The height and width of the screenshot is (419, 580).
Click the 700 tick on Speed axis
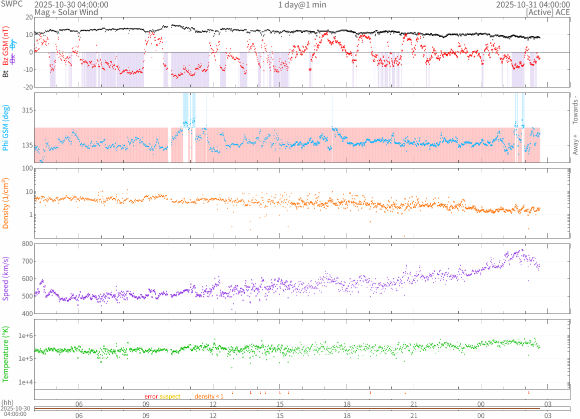[x=28, y=261]
